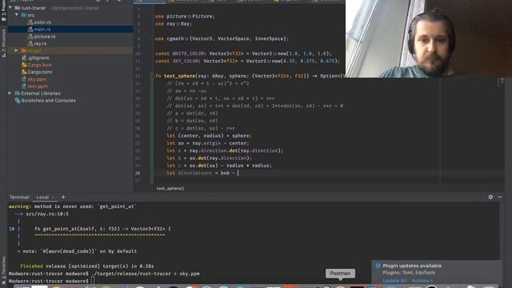Click the test_sphere function name in code
This screenshot has height=288, width=512.
179,76
